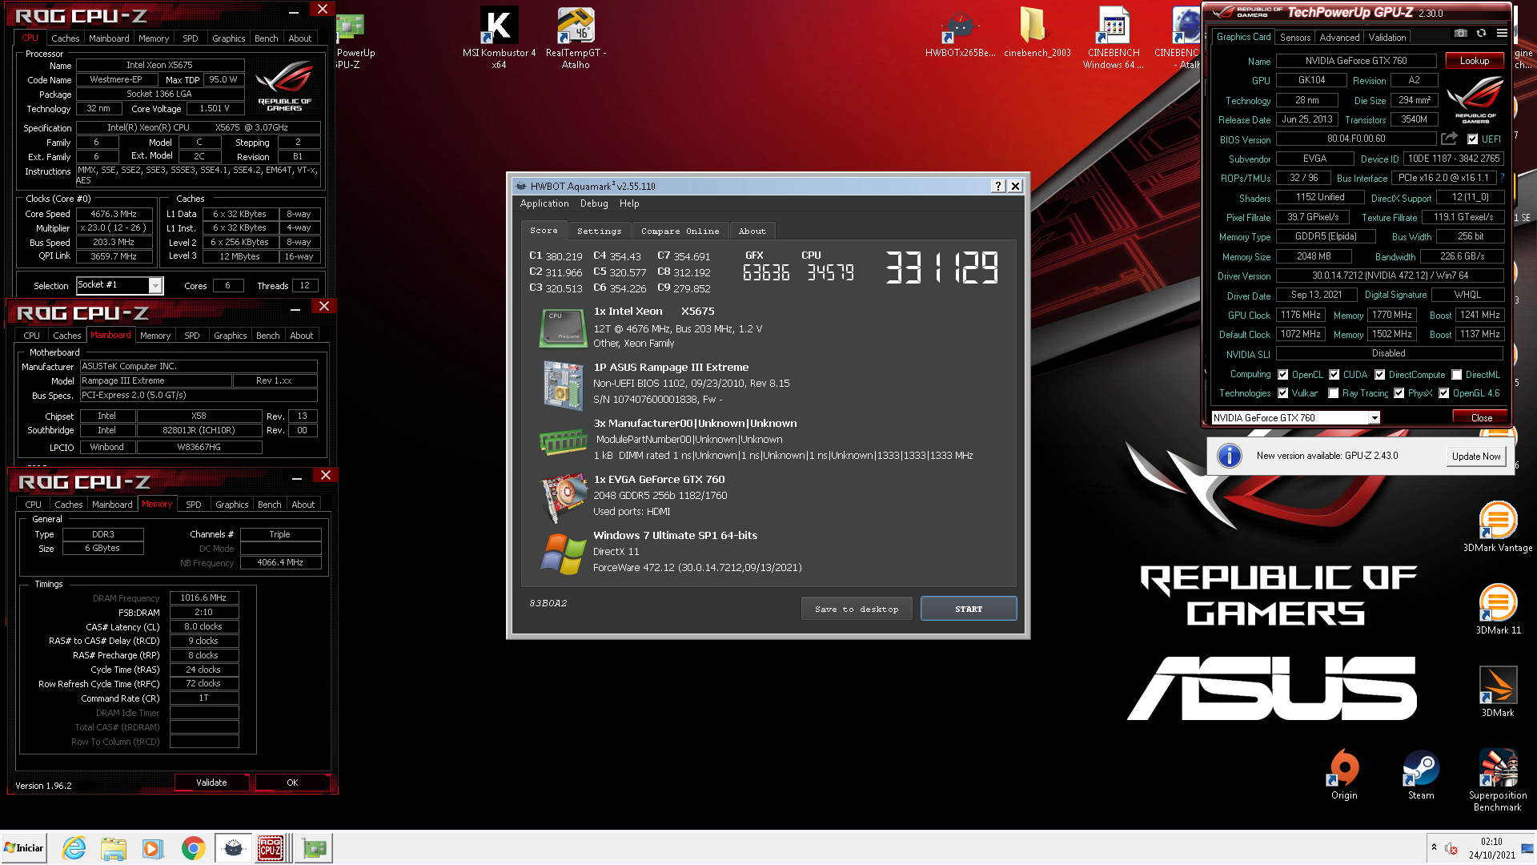Open the Superposition Benchmark desktop shortcut
The image size is (1537, 865).
tap(1498, 780)
